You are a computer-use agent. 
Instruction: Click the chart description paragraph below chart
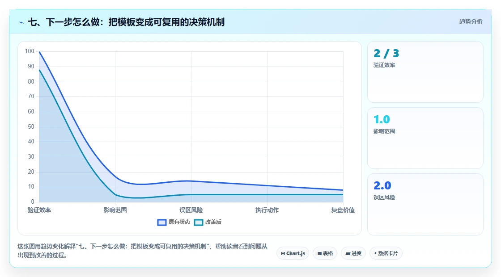pyautogui.click(x=142, y=251)
